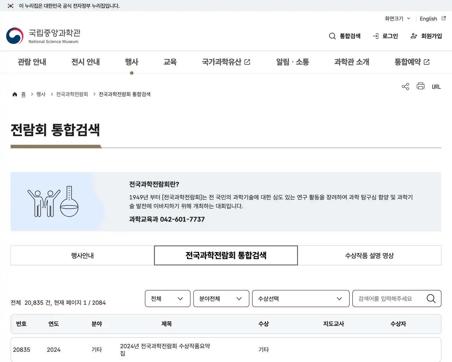Open the 전체 filter dropdown
Image resolution: width=452 pixels, height=362 pixels.
(x=167, y=298)
